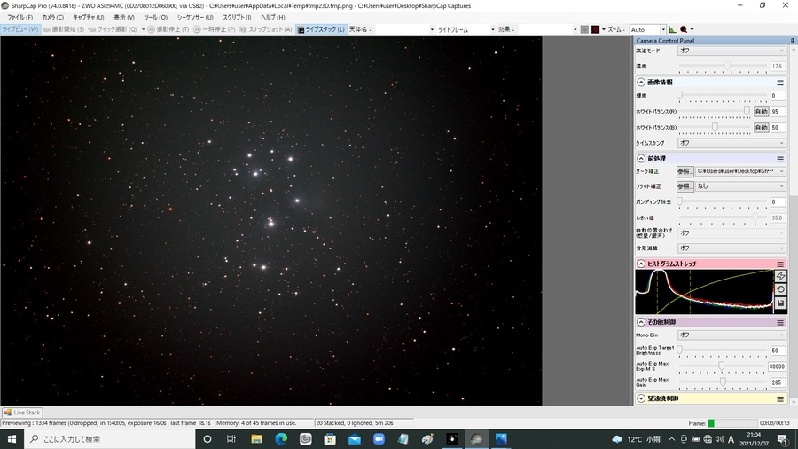Image resolution: width=798 pixels, height=449 pixels.
Task: Click 参照 button for ダーク補正
Action: [685, 171]
